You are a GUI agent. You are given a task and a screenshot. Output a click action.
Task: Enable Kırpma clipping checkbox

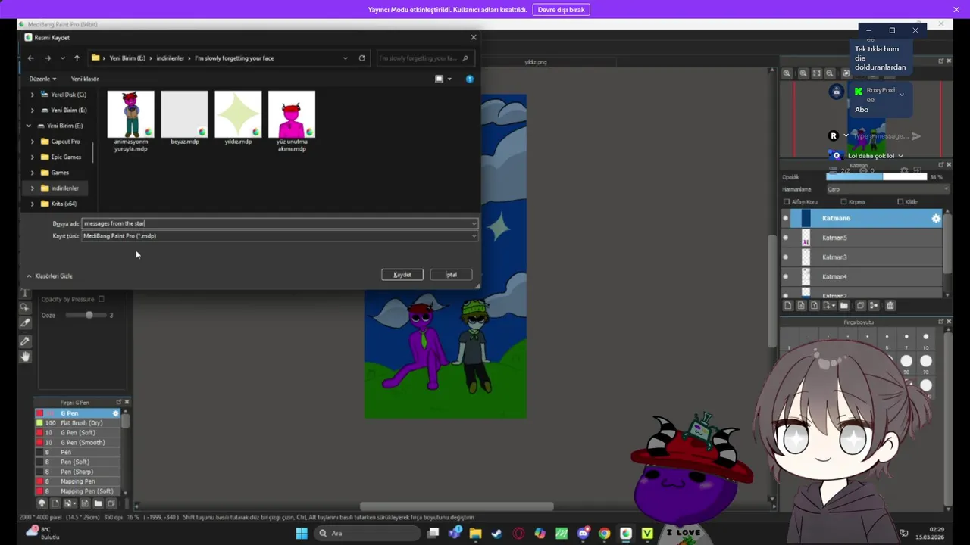843,202
